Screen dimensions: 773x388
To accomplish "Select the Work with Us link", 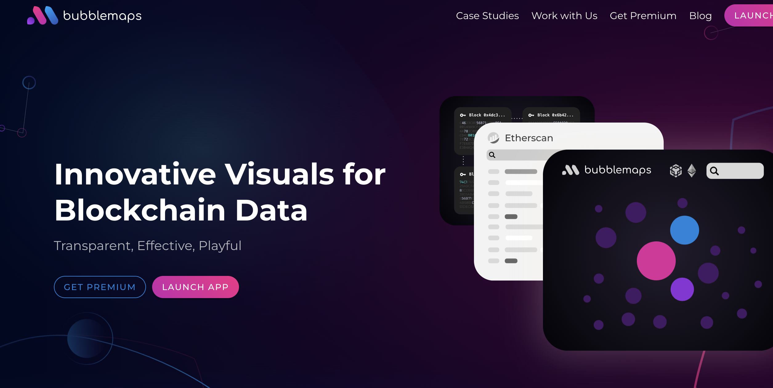I will [x=564, y=16].
